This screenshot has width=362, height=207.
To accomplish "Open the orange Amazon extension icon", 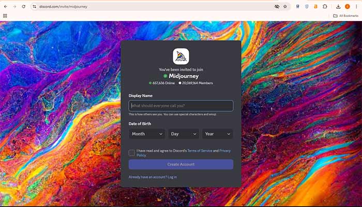I will [x=315, y=7].
